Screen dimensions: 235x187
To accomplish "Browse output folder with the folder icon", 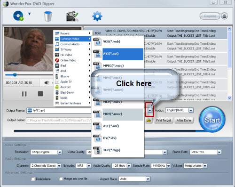I will 149,121.
